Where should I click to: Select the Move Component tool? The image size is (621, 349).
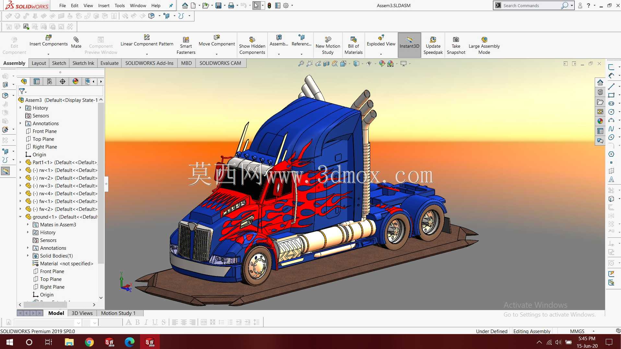point(217,40)
